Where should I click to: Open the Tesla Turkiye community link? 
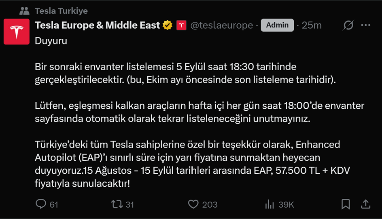click(61, 11)
